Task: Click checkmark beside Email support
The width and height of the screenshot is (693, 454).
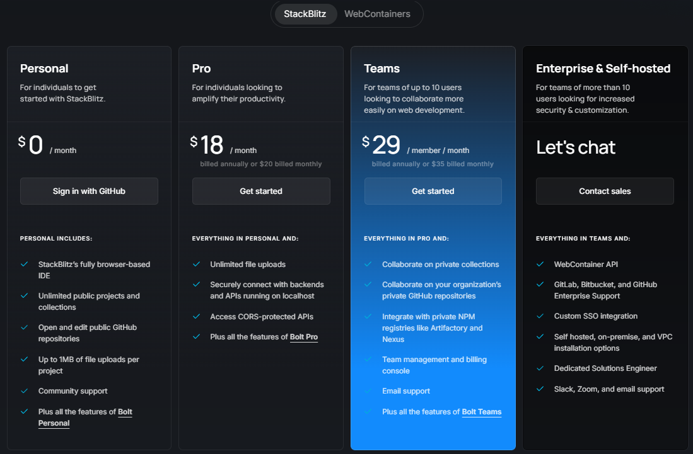Action: (x=368, y=391)
